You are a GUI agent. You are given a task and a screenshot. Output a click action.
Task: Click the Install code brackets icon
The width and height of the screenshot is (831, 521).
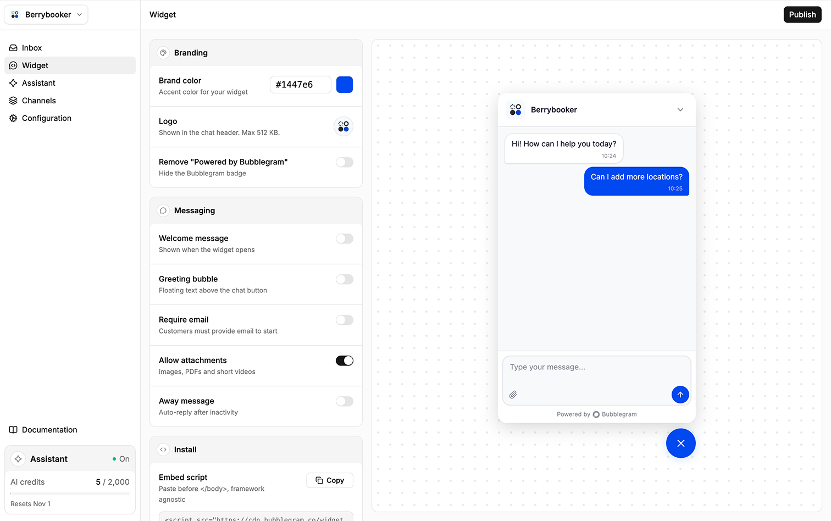click(163, 450)
